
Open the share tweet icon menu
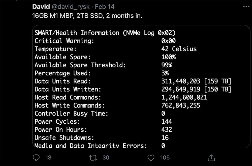(x=211, y=158)
